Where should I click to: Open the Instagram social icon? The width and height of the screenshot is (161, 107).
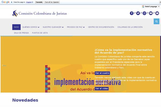[144, 13]
